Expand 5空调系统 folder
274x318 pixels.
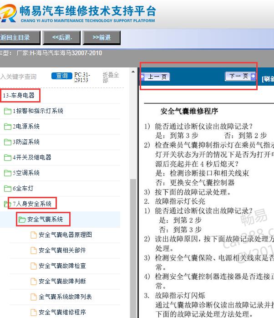(26, 173)
